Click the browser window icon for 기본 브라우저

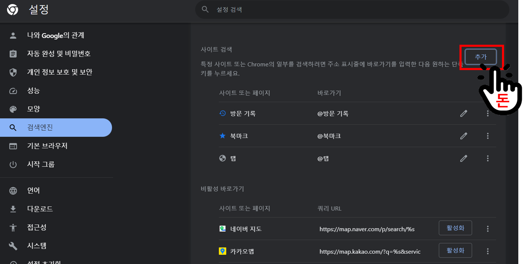click(x=13, y=146)
